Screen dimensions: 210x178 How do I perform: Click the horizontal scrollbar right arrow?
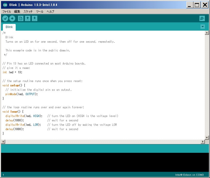click(x=203, y=141)
